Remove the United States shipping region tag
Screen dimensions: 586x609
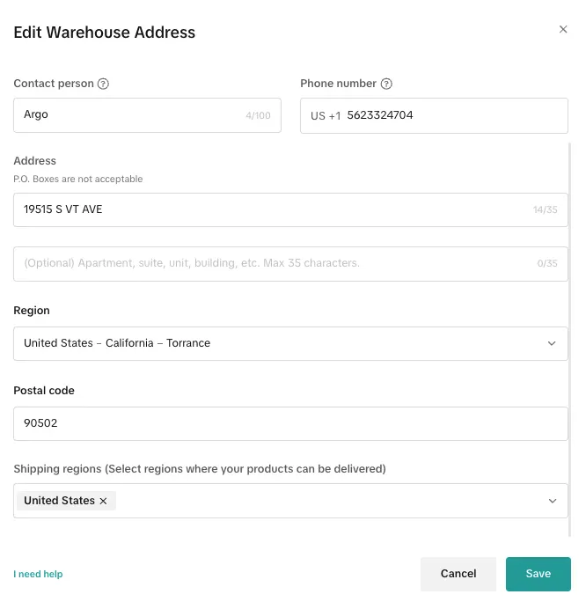(x=103, y=501)
